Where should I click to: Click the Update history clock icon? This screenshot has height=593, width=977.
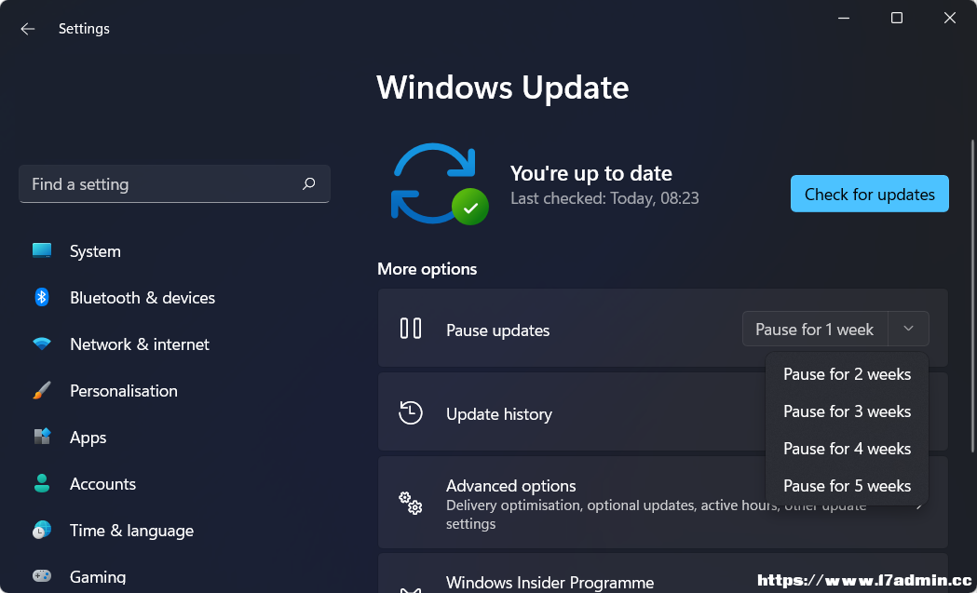click(411, 413)
